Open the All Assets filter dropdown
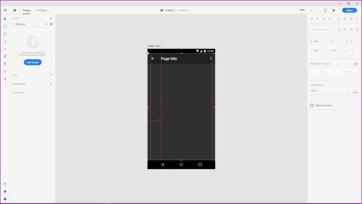362x204 pixels. (x=46, y=24)
